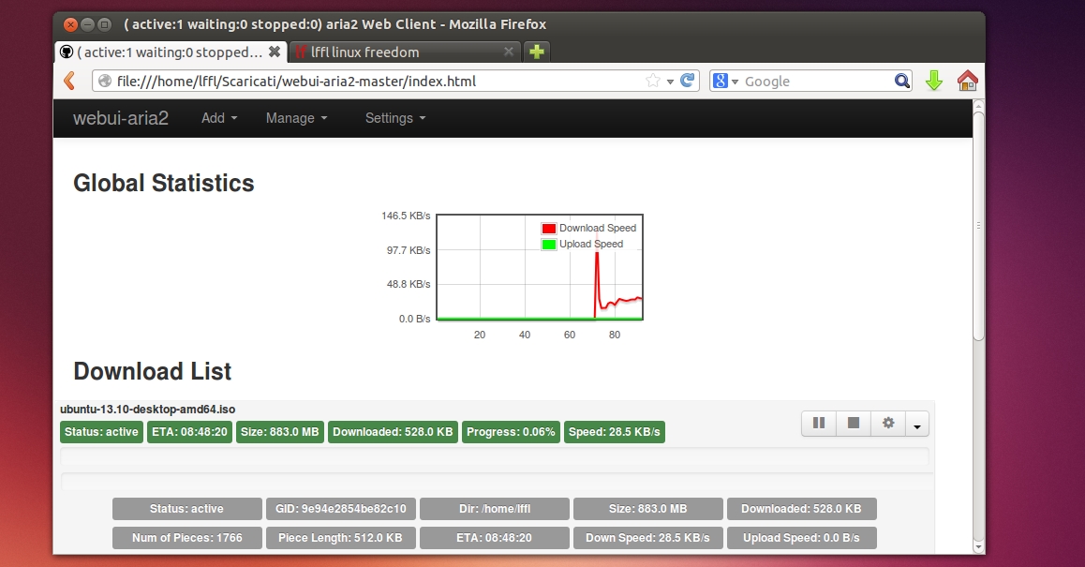1085x567 pixels.
Task: Open URL history dropdown arrow
Action: [670, 82]
